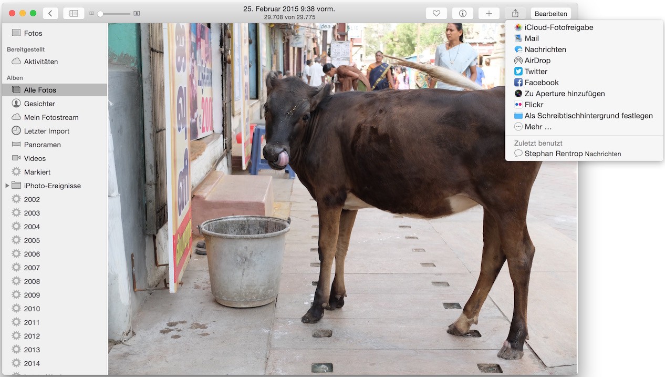Choose AirDrop from share menu

[x=537, y=60]
